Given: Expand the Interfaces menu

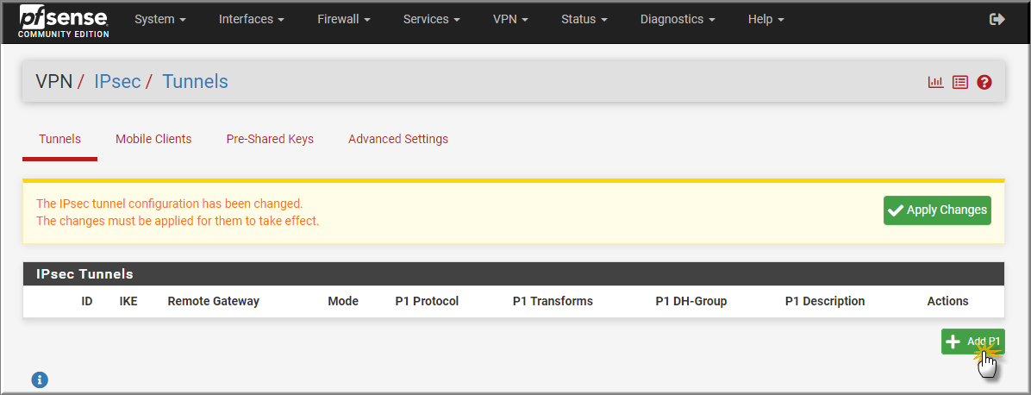Looking at the screenshot, I should [251, 20].
